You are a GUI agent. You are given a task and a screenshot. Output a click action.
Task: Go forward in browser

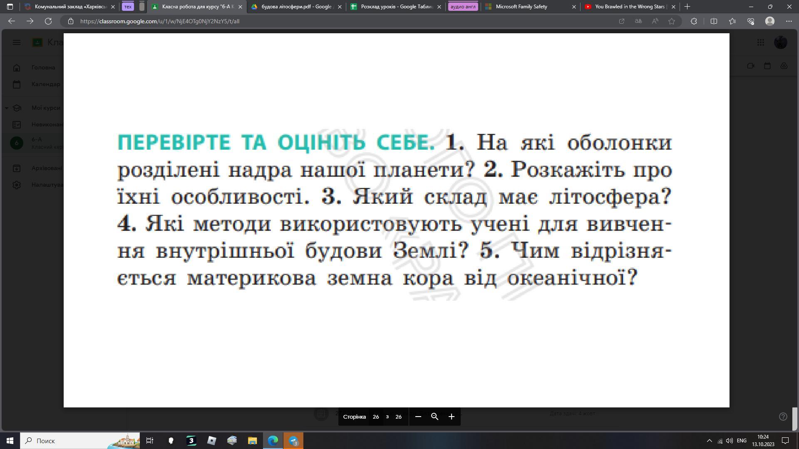pos(30,21)
